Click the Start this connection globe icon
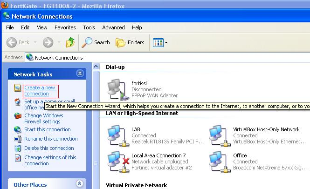The height and width of the screenshot is (189, 310). pos(18,130)
